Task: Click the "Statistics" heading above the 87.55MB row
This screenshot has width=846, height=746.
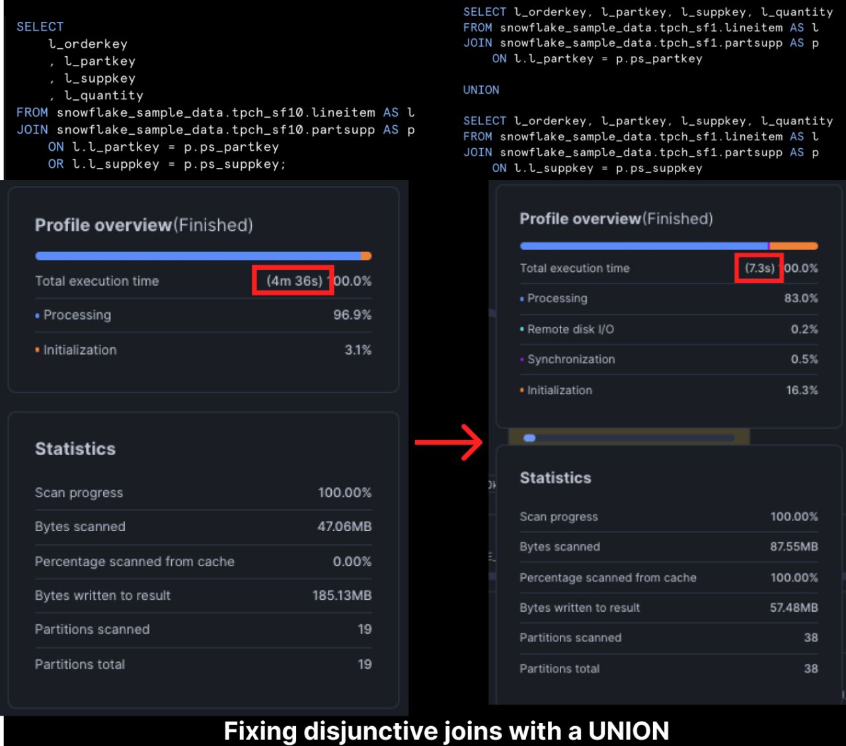Action: [555, 477]
